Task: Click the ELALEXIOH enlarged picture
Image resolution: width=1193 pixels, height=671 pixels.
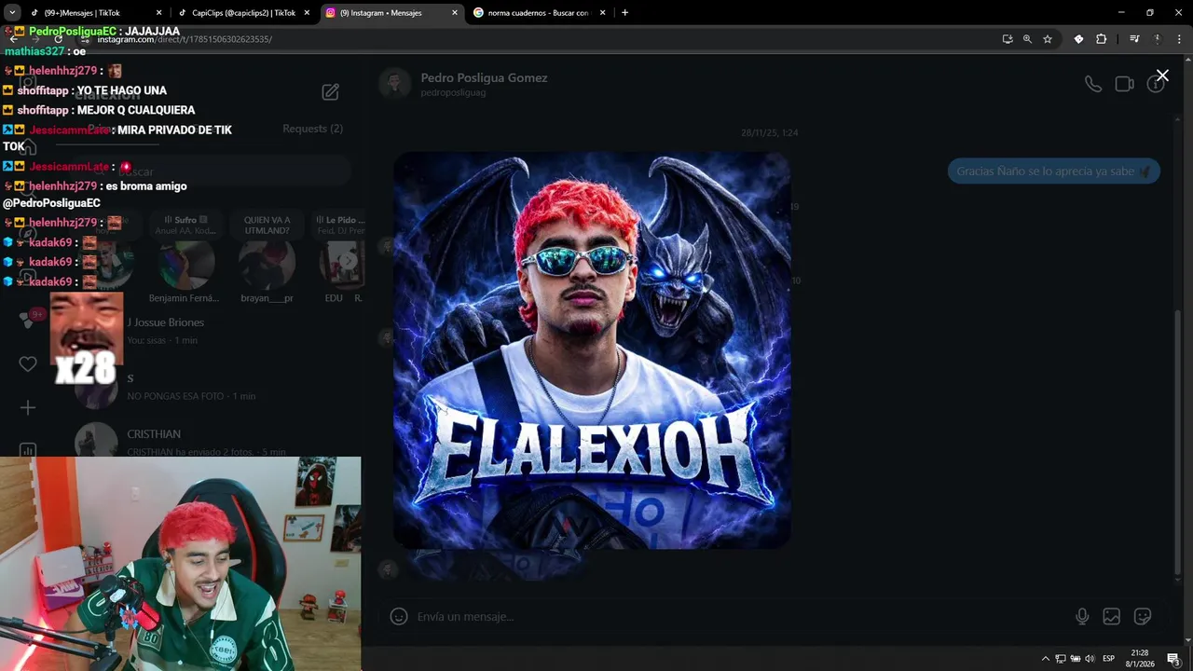Action: [x=592, y=350]
